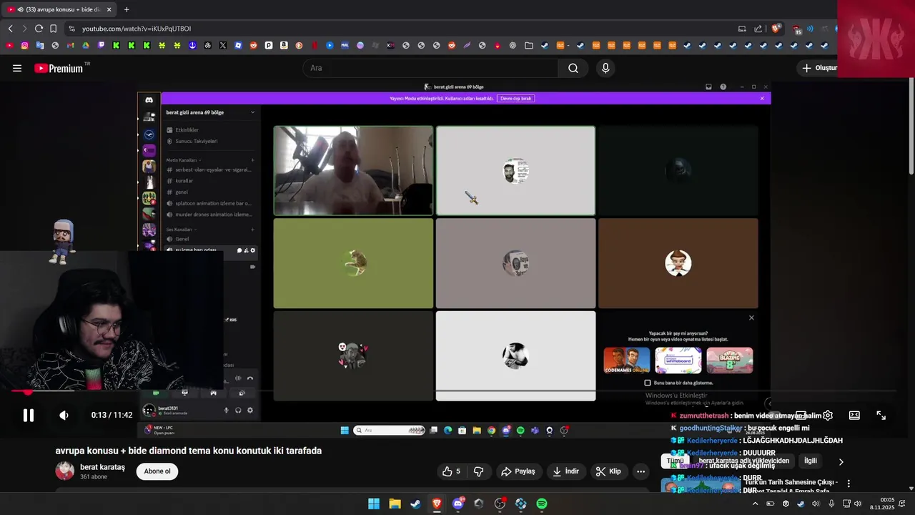Open the three-dot more actions menu

pos(641,471)
